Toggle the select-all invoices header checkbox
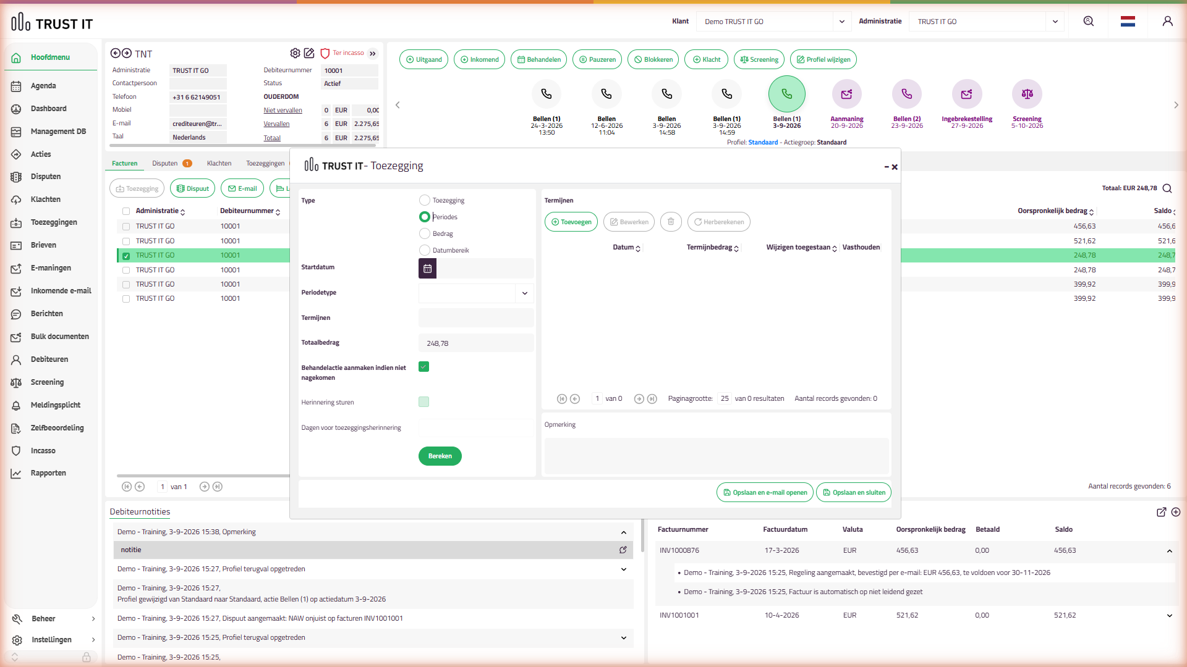Screen dimensions: 1187x667 pos(126,211)
